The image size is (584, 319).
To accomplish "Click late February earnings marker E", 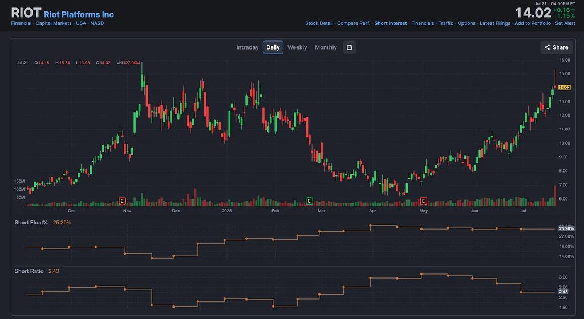I will pyautogui.click(x=309, y=201).
